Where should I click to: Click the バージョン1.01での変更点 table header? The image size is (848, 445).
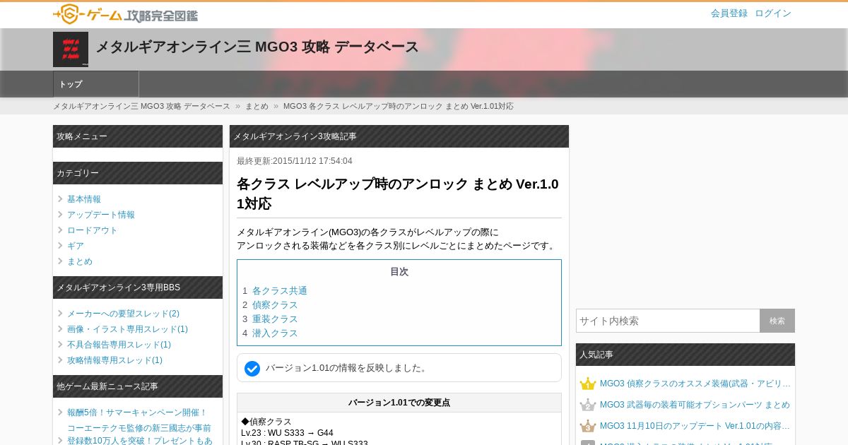[399, 403]
